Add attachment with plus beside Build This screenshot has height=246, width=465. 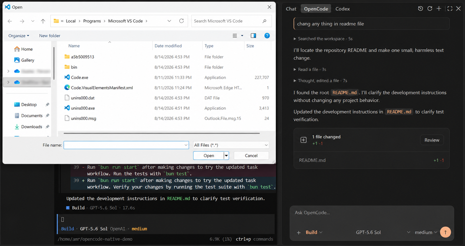[x=299, y=233]
